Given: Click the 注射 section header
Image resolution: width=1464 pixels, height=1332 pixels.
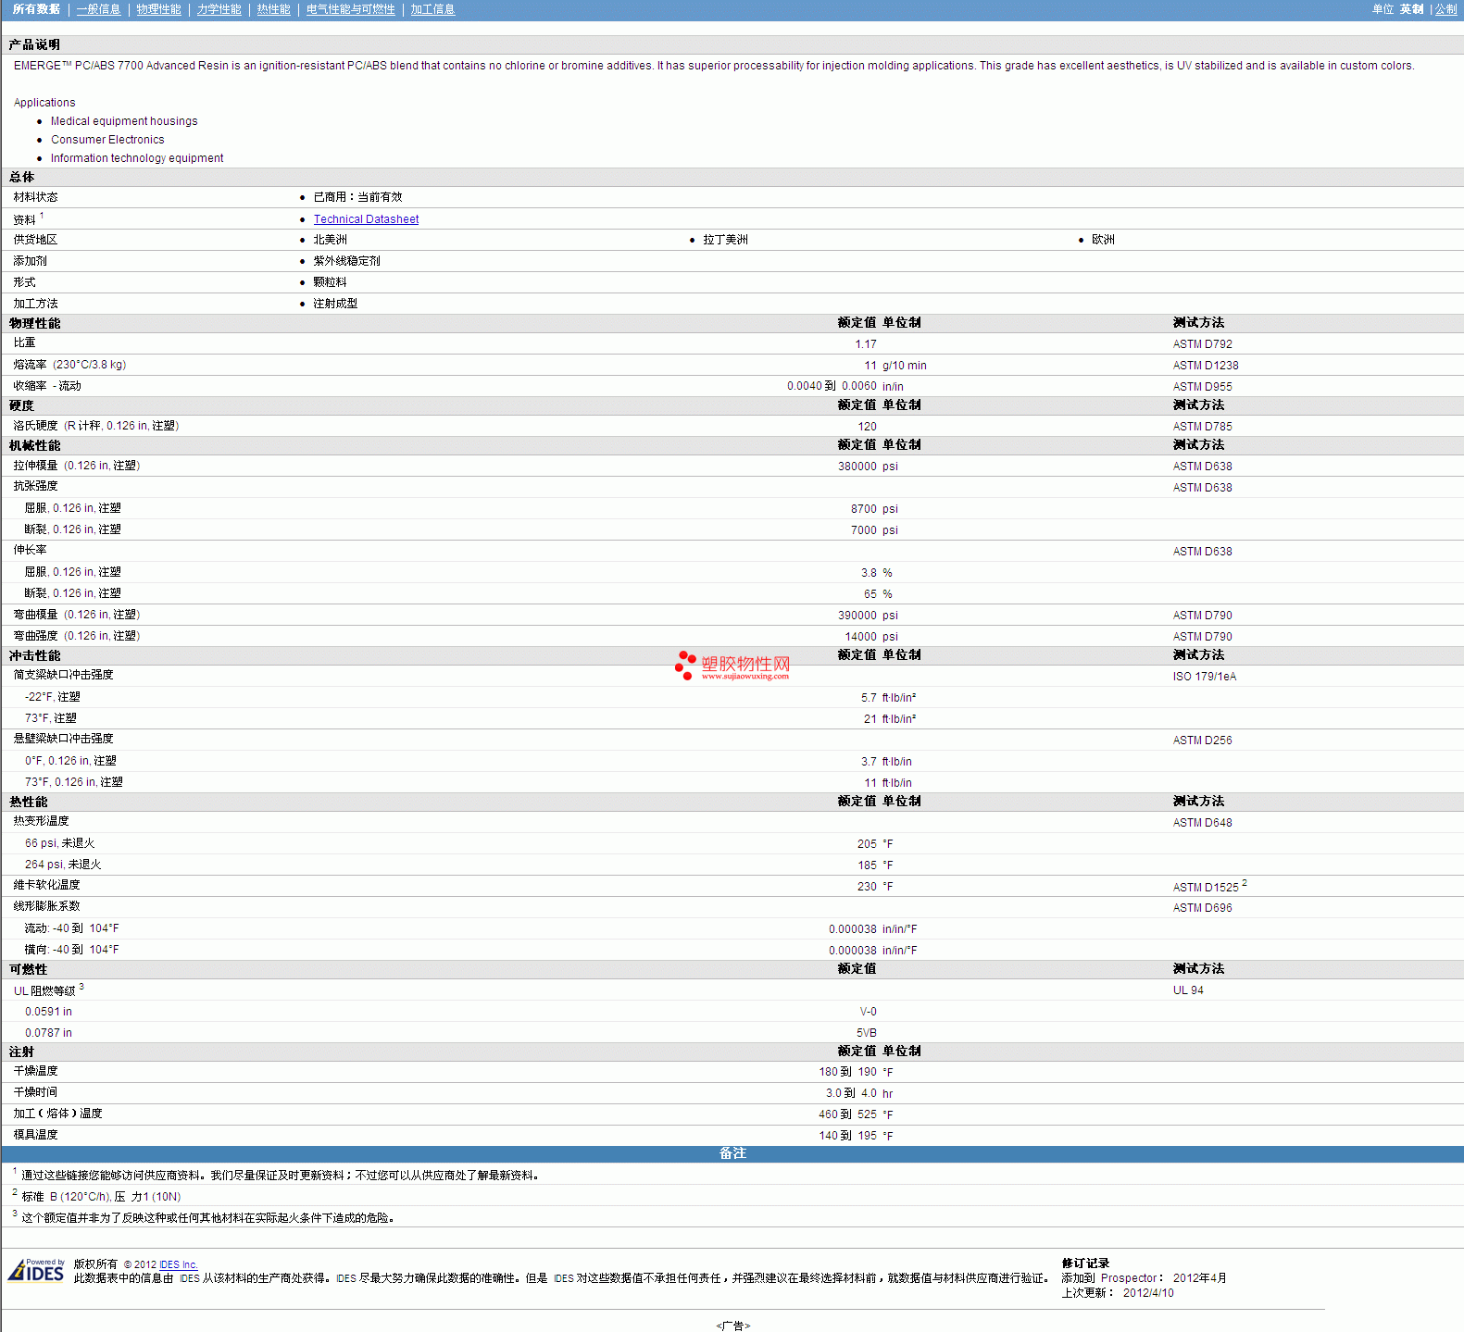Looking at the screenshot, I should tap(21, 1052).
